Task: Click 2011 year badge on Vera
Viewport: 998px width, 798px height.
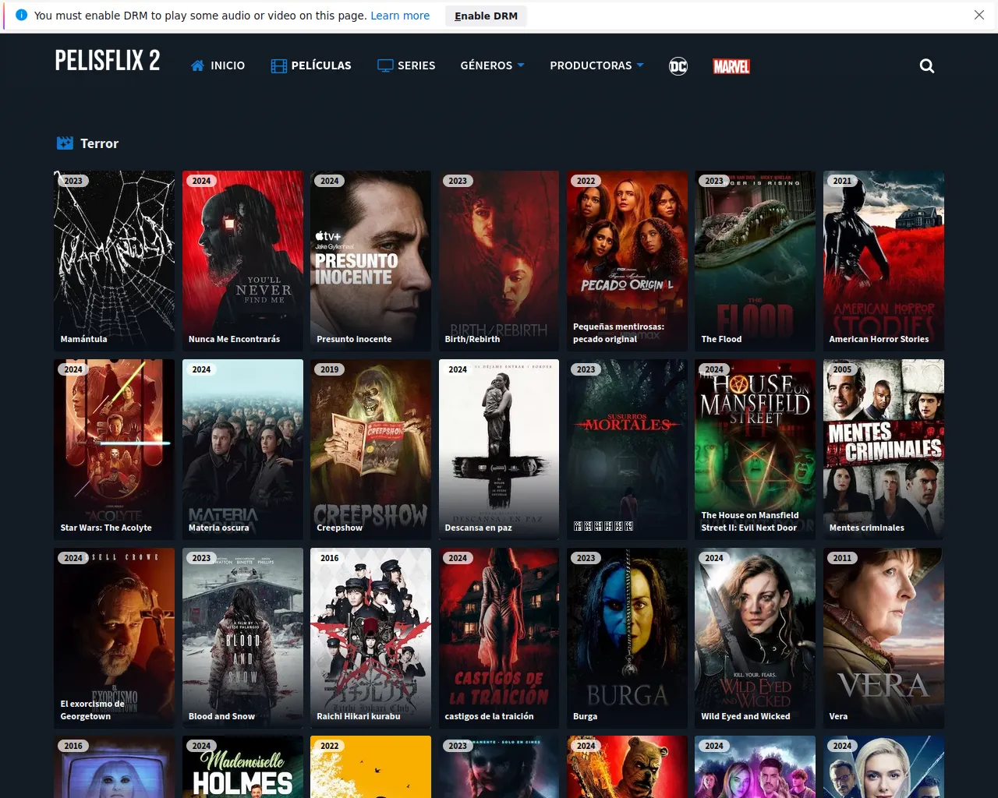Action: [x=842, y=558]
